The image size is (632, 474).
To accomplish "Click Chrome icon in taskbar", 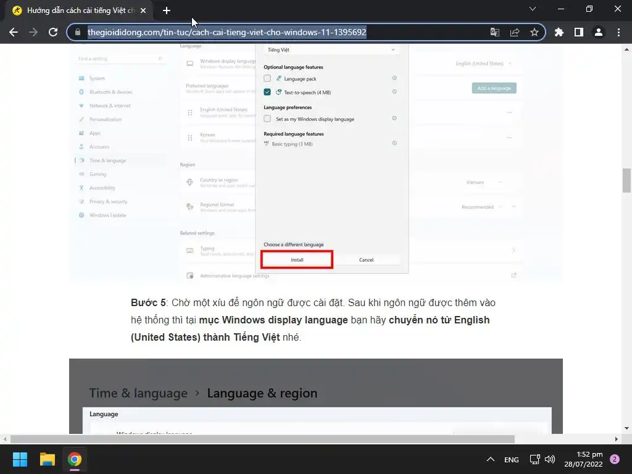I will pyautogui.click(x=75, y=459).
